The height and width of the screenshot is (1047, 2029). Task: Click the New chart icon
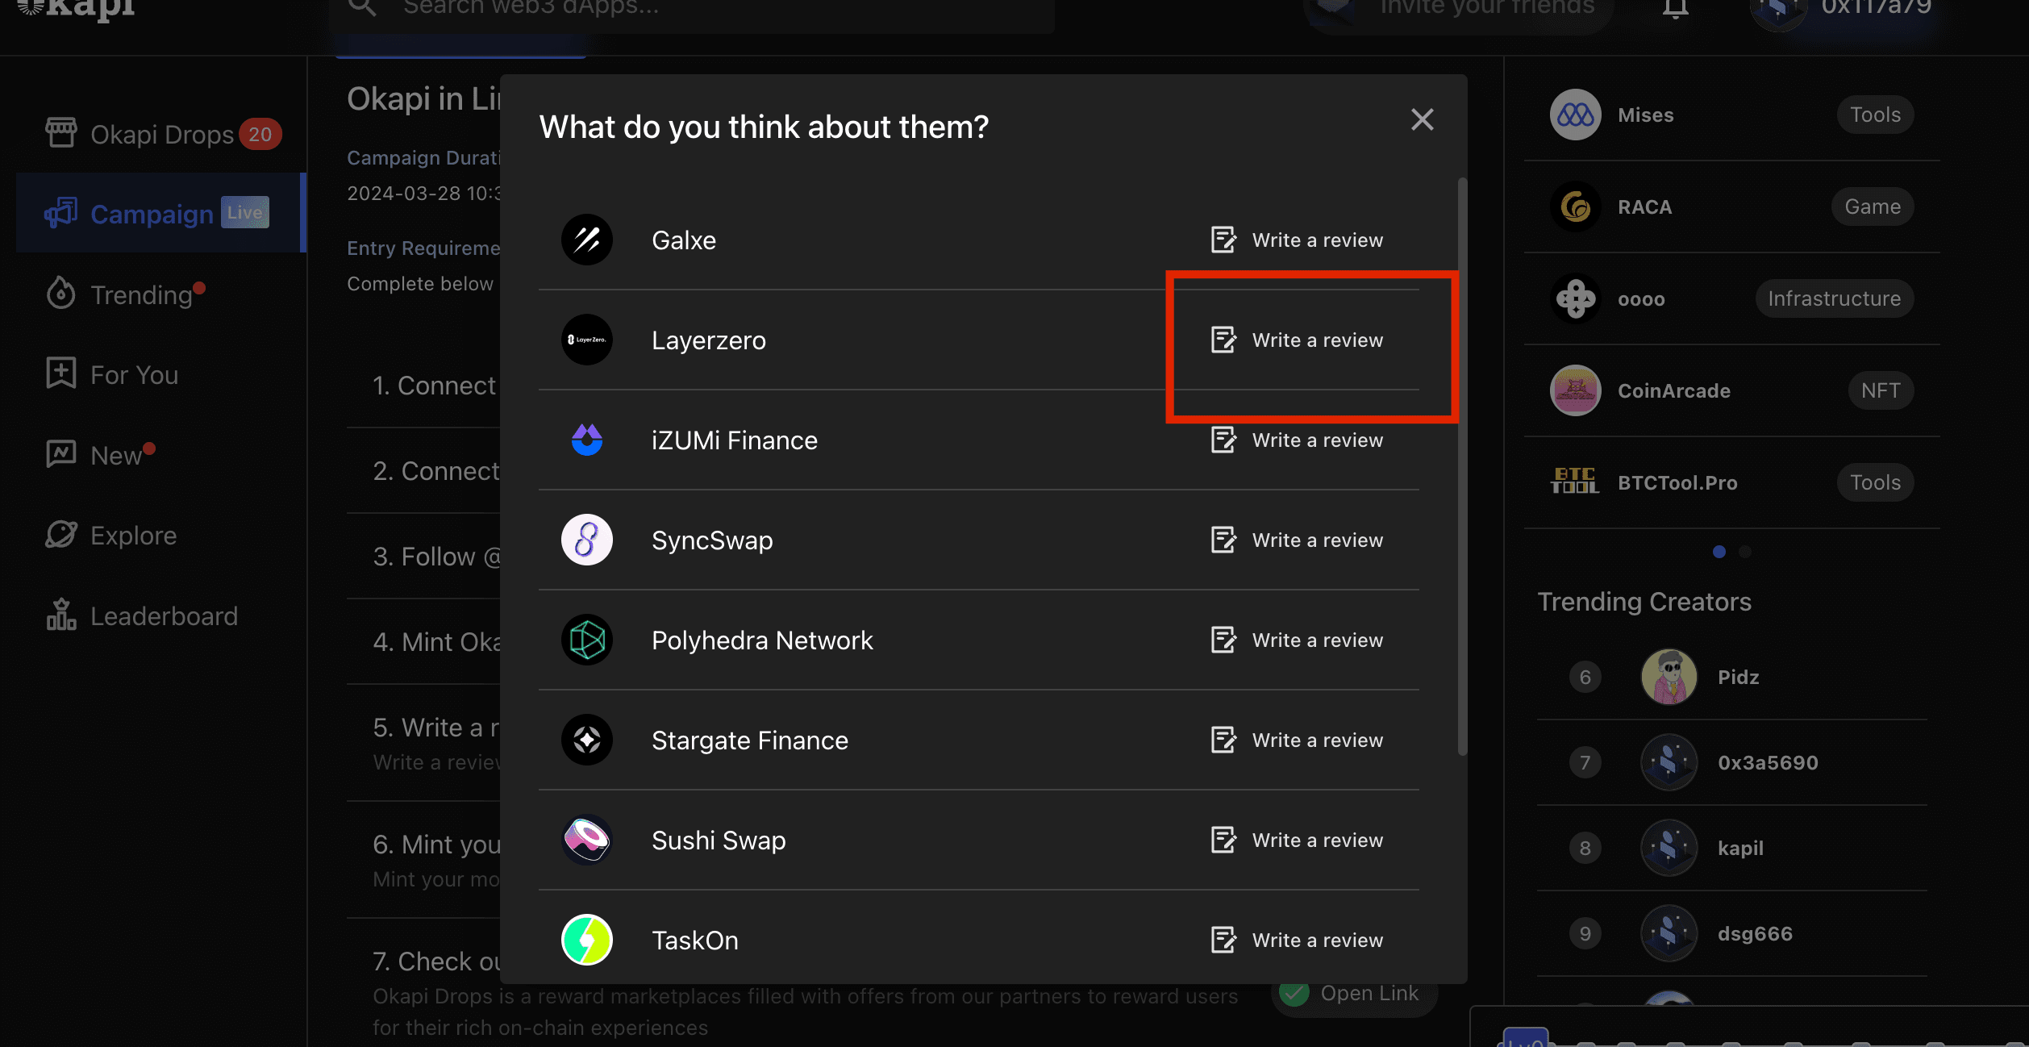pos(61,453)
